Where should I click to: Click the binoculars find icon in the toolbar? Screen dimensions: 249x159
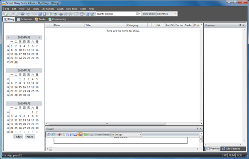(61, 14)
